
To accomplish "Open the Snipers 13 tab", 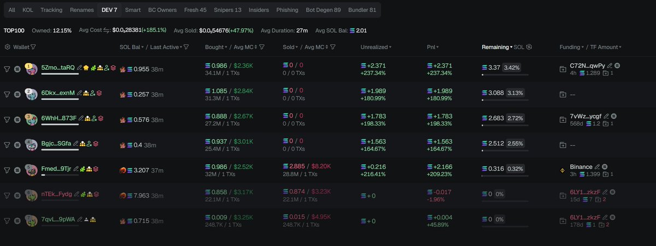I will (227, 10).
